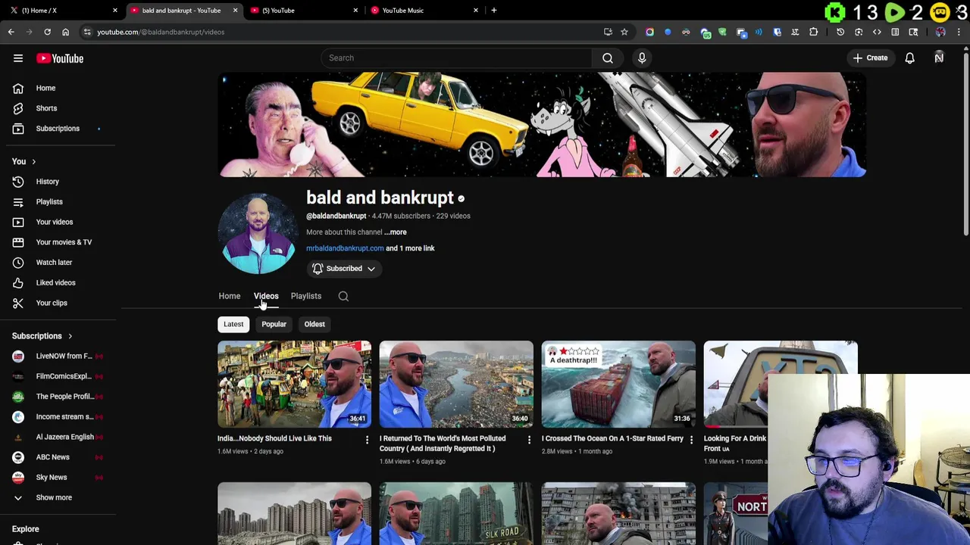The height and width of the screenshot is (545, 970).
Task: Expand the You section
Action: 24,161
